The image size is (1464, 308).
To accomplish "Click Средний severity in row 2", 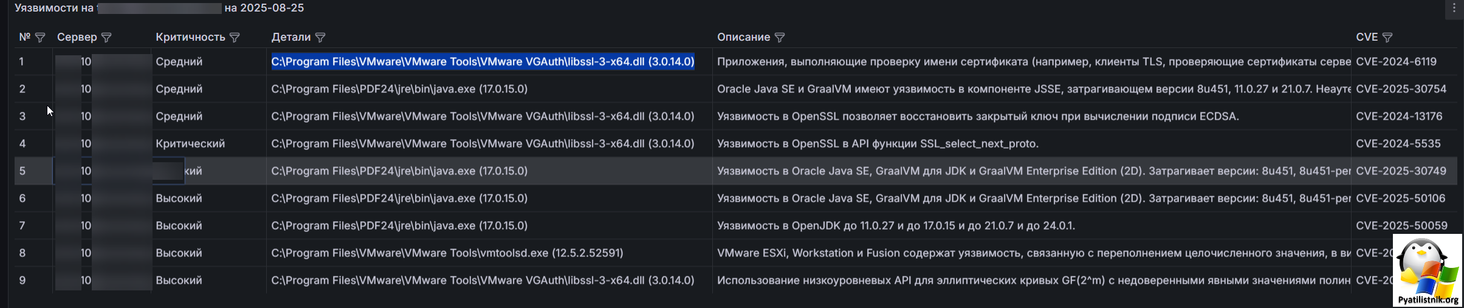I will pyautogui.click(x=179, y=89).
